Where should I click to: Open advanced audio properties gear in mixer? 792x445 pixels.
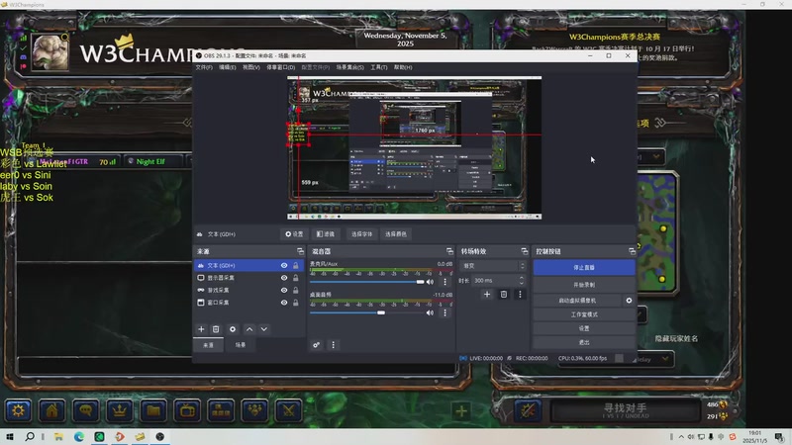pyautogui.click(x=316, y=345)
